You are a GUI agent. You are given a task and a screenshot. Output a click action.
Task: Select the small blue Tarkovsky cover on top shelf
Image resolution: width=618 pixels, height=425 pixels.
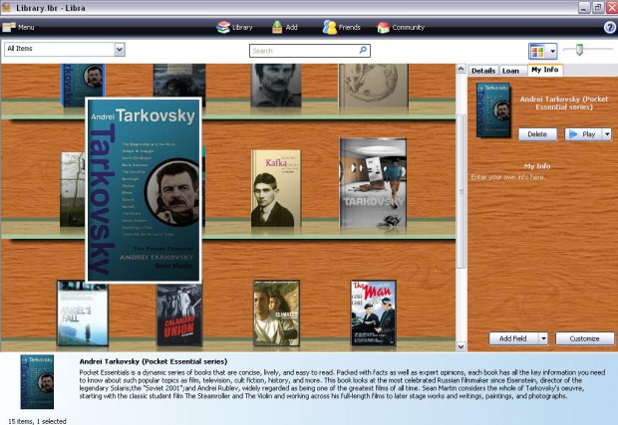tap(83, 81)
